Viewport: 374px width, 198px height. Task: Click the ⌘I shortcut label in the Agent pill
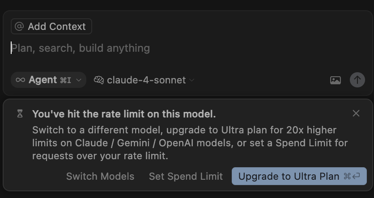(66, 80)
